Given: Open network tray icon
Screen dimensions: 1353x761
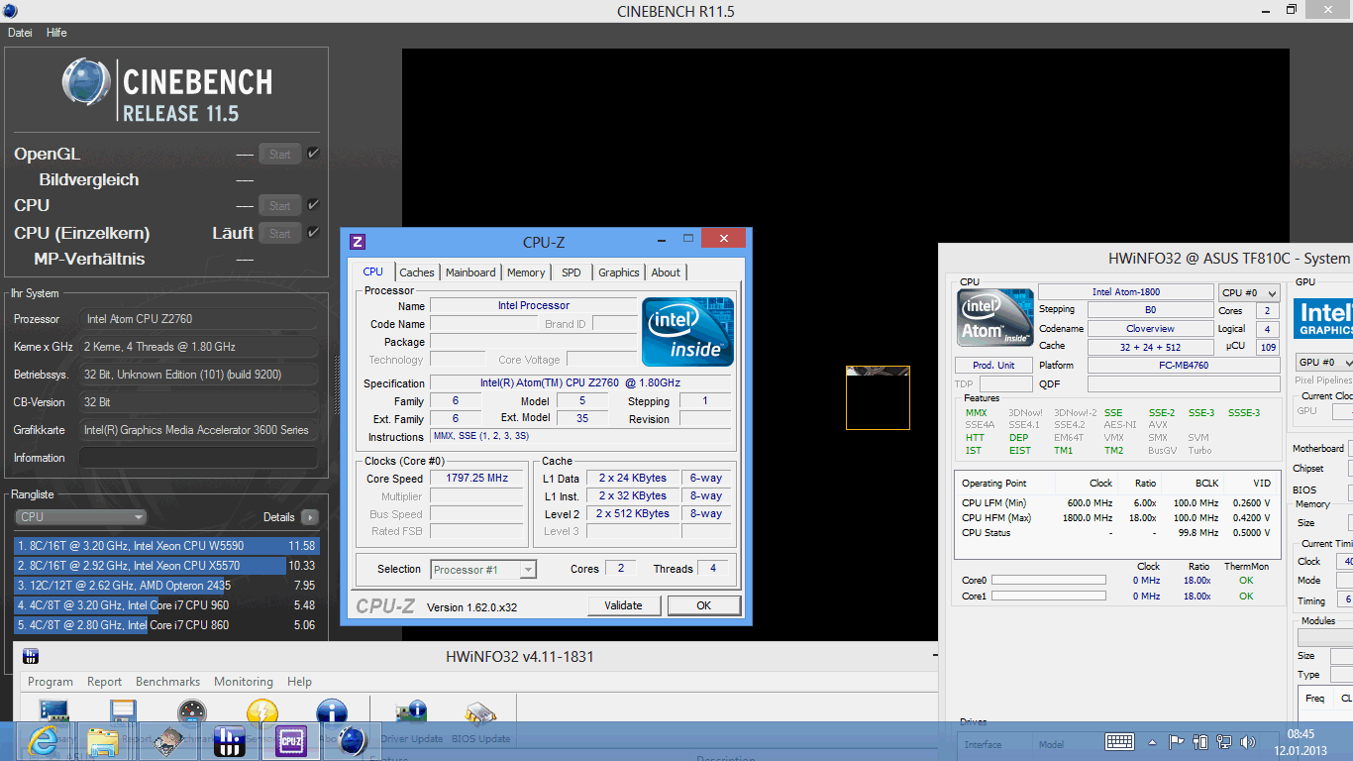Looking at the screenshot, I should click(1224, 741).
